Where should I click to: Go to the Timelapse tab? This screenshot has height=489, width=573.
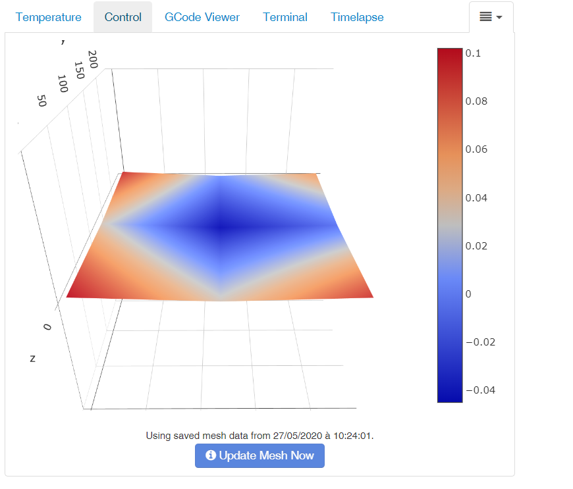357,17
